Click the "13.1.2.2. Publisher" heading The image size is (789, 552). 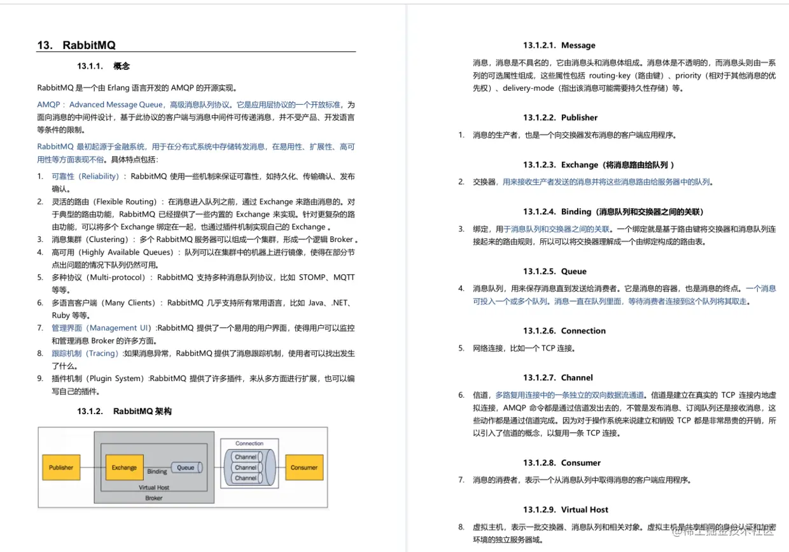pos(561,118)
